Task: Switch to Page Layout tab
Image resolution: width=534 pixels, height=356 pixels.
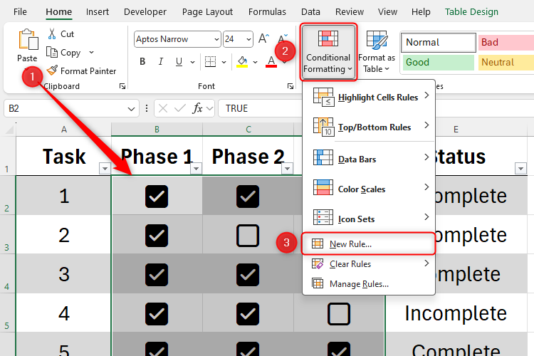Action: pos(207,12)
